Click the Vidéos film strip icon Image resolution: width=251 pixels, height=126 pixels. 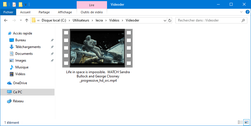[x=12, y=74]
